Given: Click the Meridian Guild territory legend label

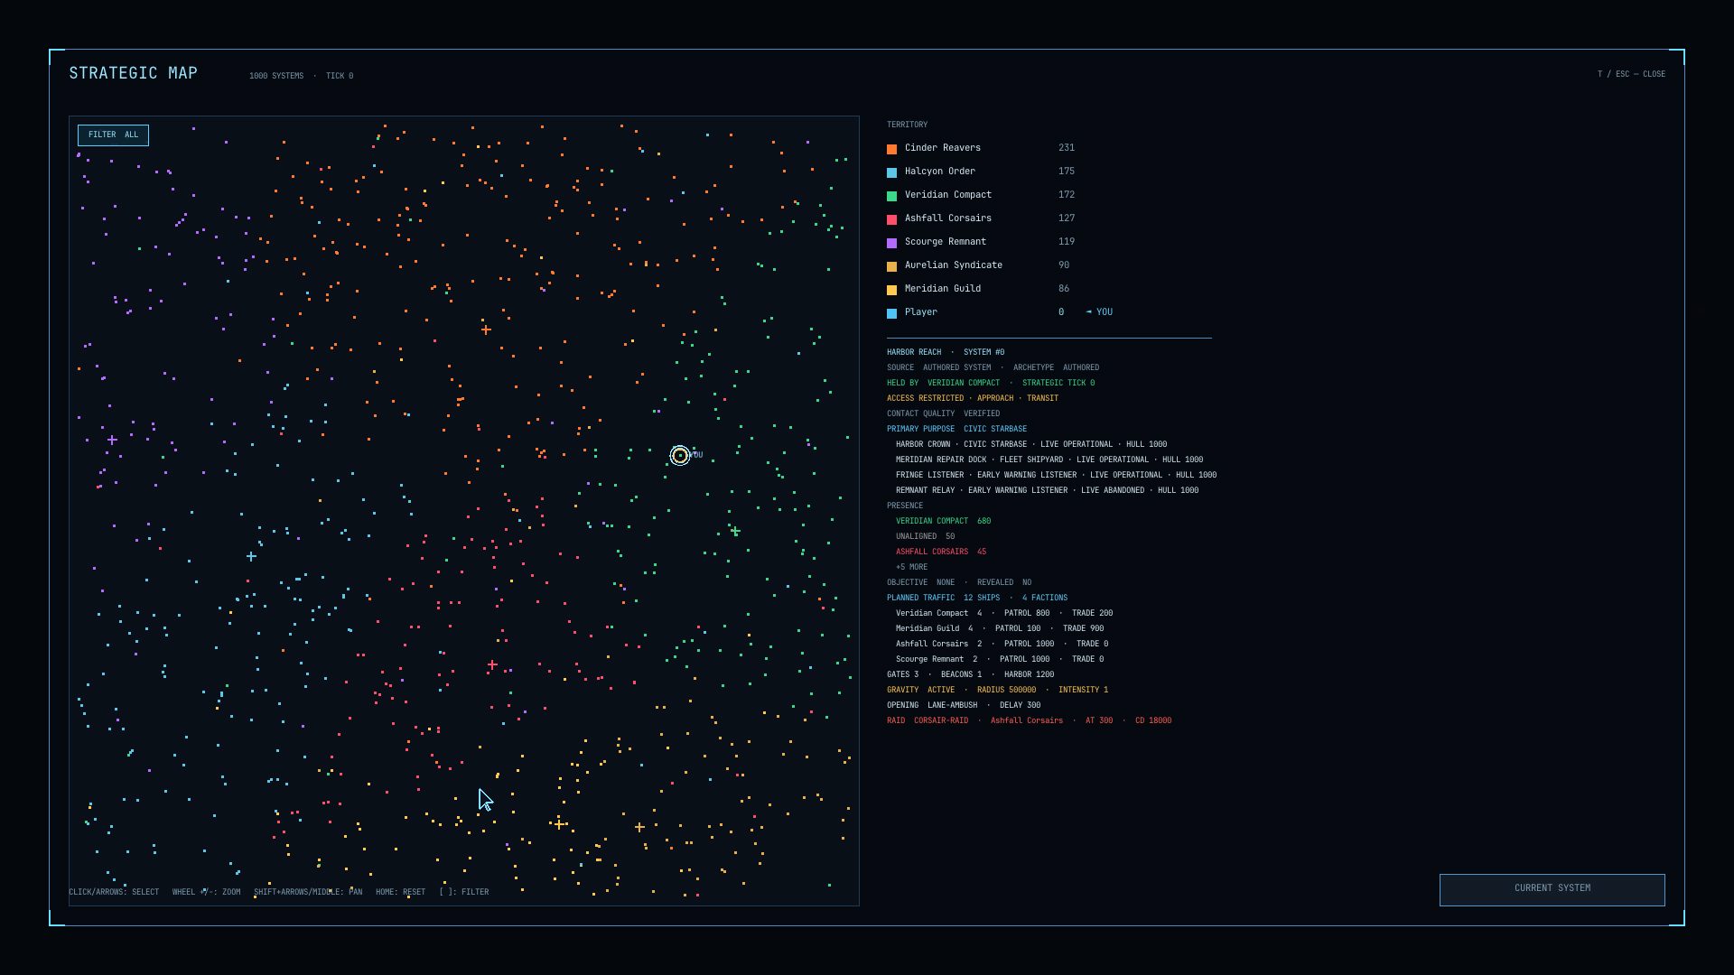Looking at the screenshot, I should [x=942, y=289].
